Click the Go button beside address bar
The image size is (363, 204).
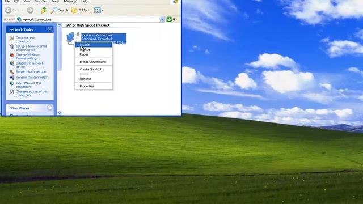[172, 19]
